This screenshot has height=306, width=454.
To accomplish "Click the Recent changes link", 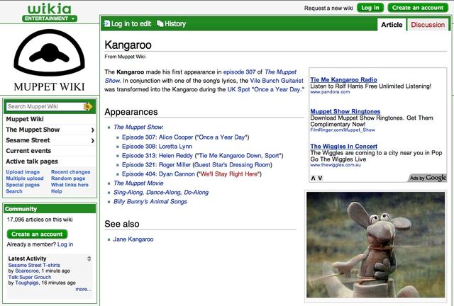I will pyautogui.click(x=71, y=172).
